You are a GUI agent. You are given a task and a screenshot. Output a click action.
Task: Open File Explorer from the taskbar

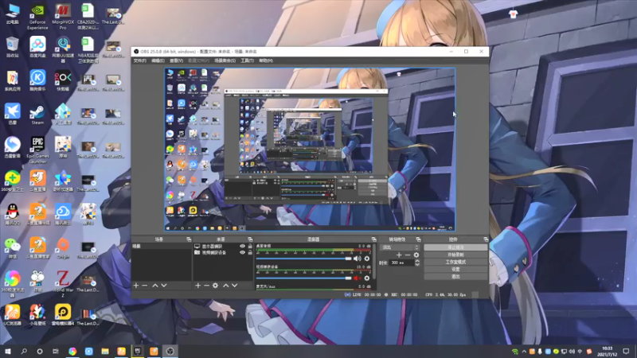coord(105,352)
